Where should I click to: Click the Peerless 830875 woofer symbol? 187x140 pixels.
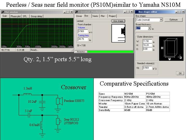[59, 101]
